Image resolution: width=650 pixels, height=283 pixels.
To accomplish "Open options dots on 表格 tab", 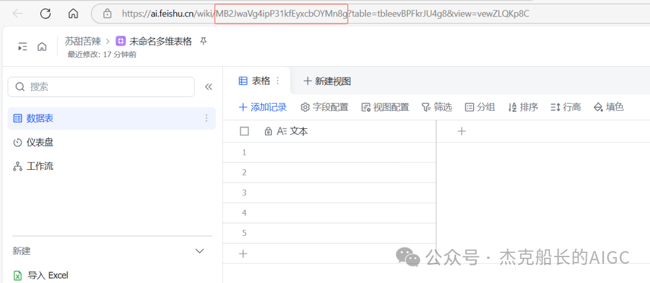I will click(277, 81).
